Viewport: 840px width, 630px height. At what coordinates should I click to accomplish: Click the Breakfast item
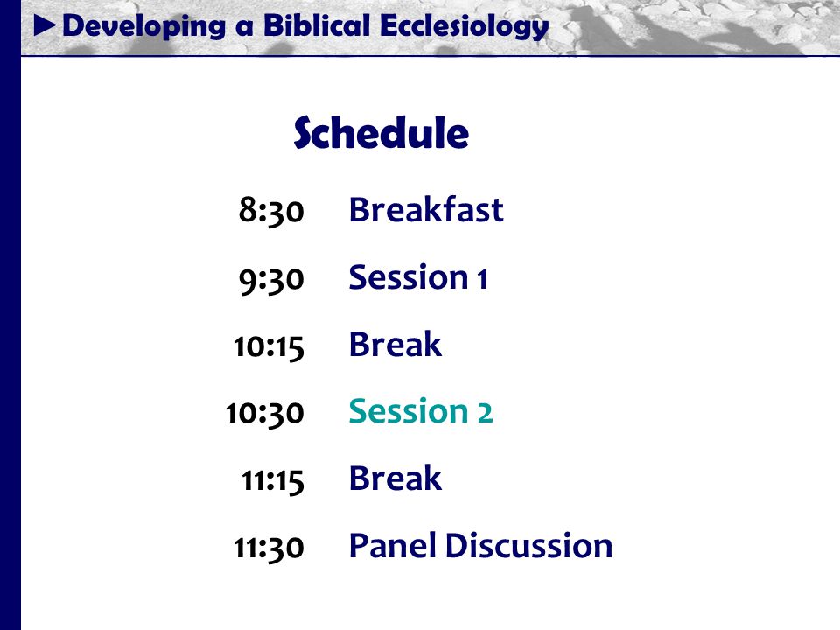coord(426,209)
